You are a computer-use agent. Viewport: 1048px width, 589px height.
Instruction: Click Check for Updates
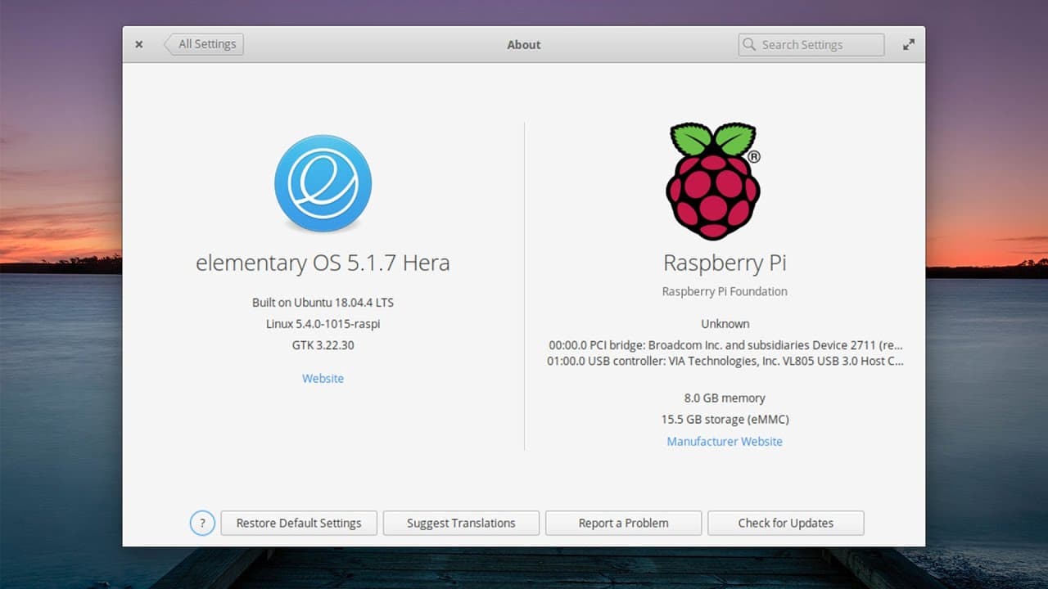tap(785, 523)
